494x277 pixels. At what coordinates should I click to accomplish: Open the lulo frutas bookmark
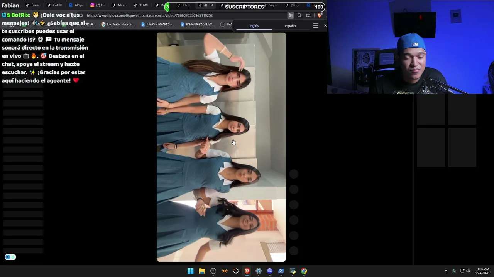click(x=118, y=24)
